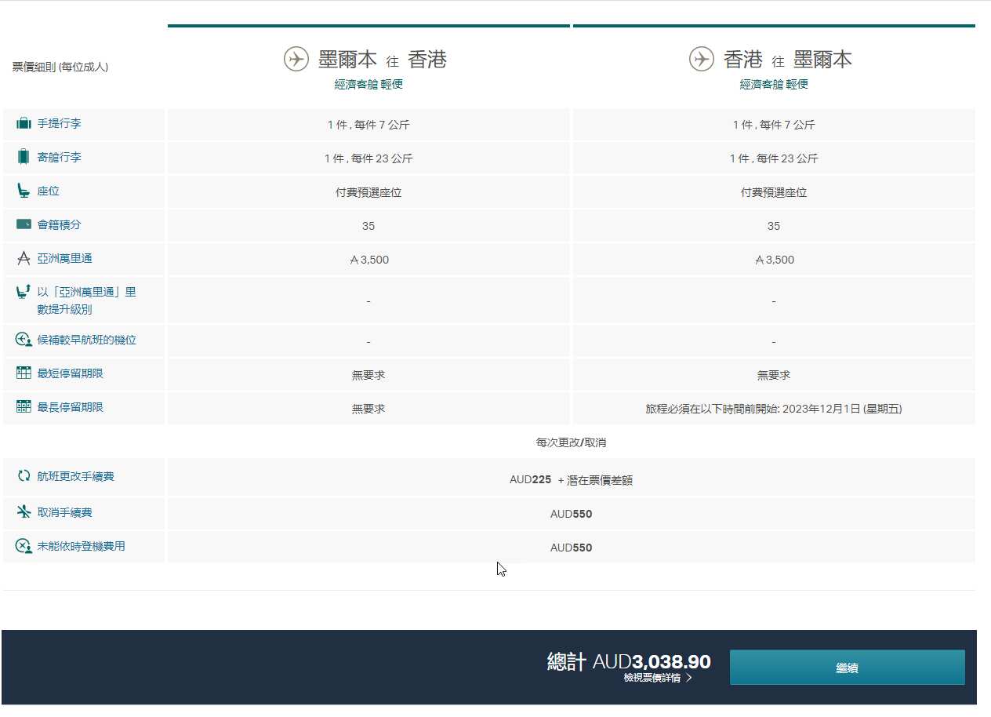This screenshot has width=991, height=717.
Task: Select the 墨爾本 往 香港 outbound column header
Action: click(383, 60)
